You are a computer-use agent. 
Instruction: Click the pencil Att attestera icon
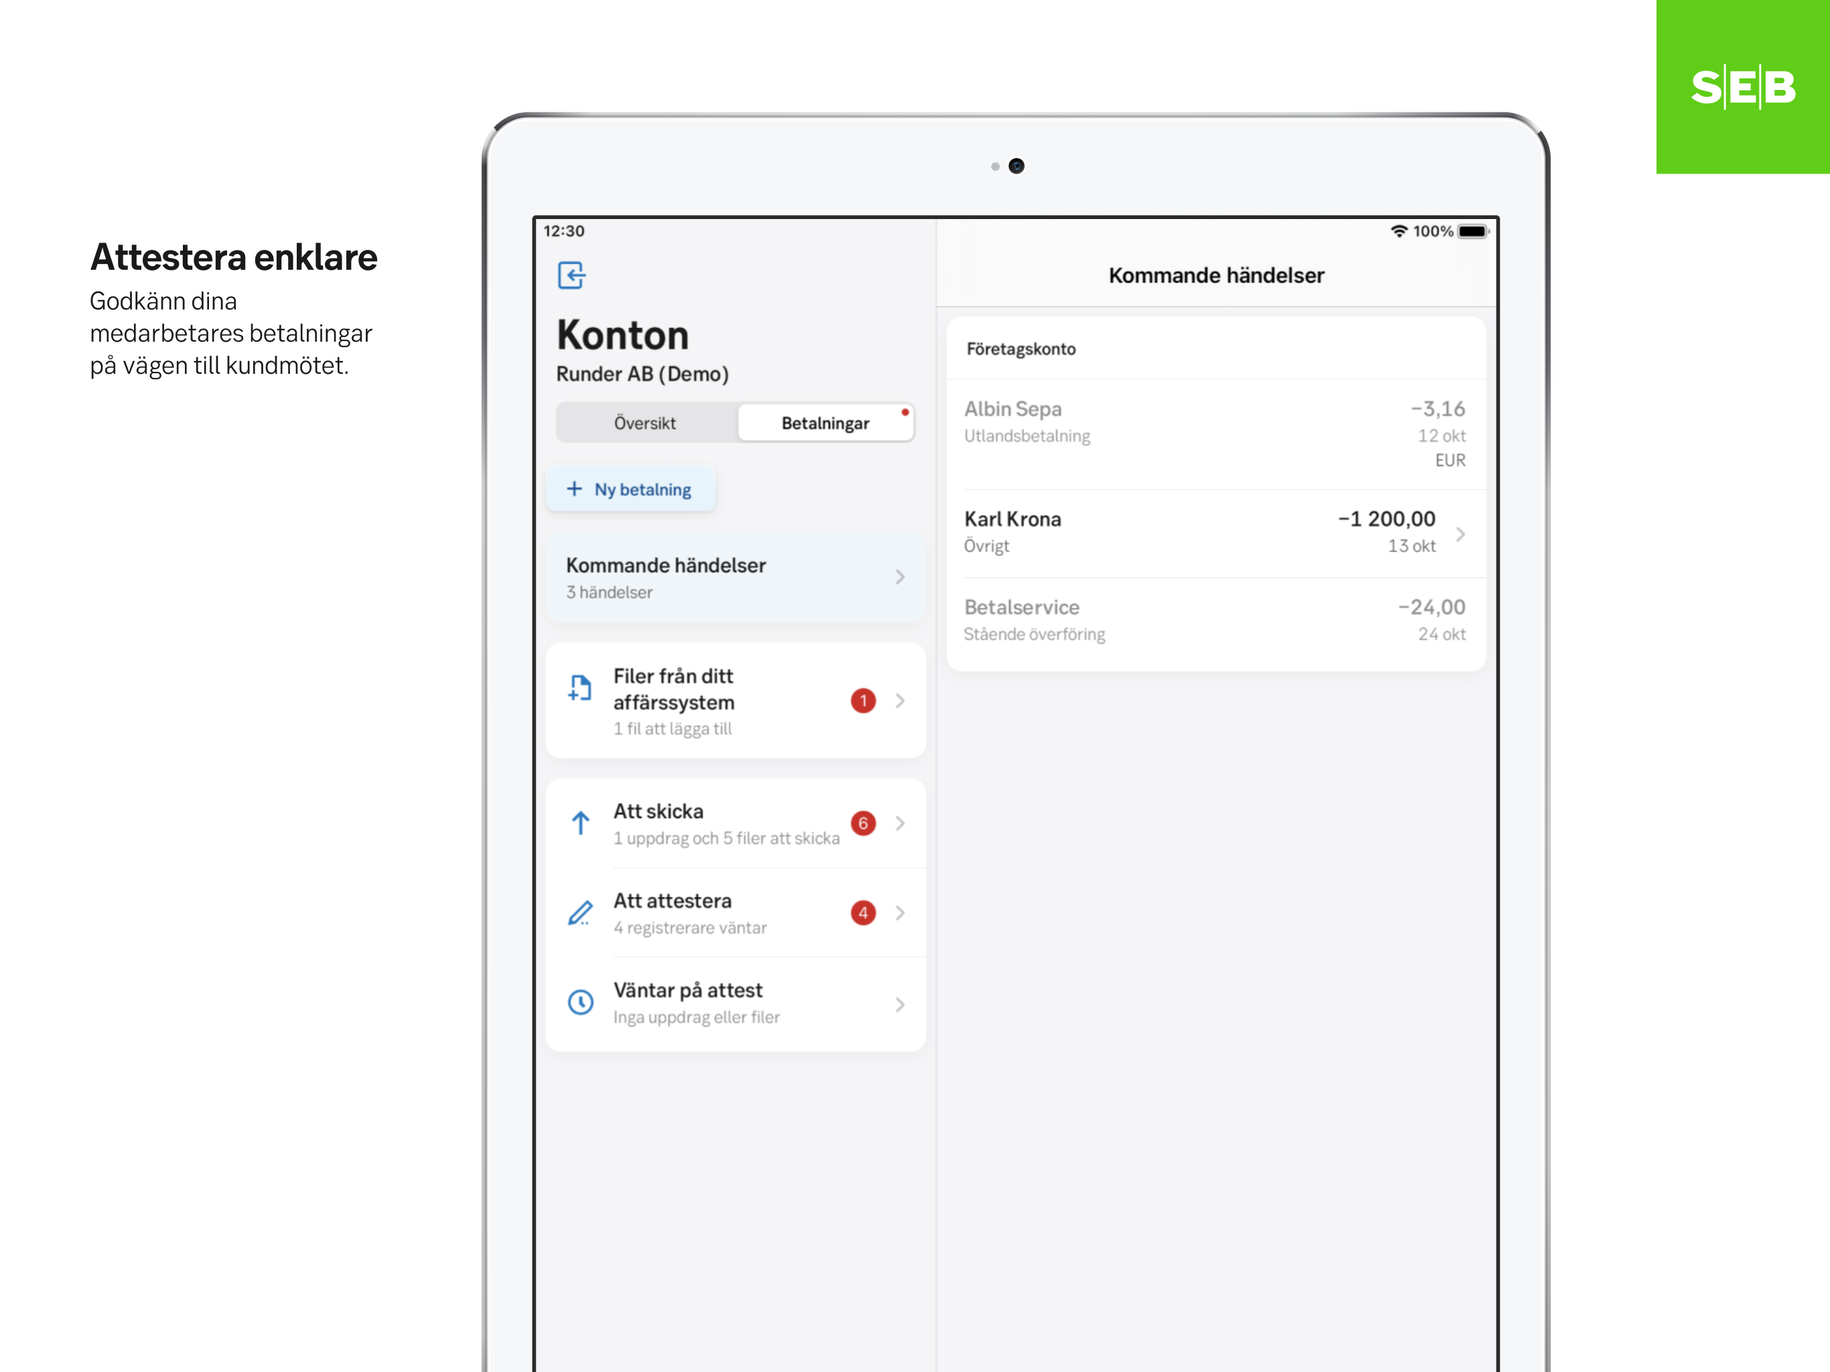580,912
